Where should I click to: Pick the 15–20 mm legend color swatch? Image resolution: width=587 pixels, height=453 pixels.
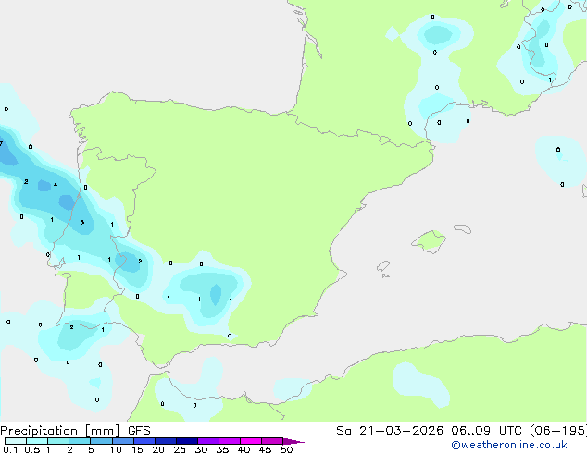click(144, 441)
